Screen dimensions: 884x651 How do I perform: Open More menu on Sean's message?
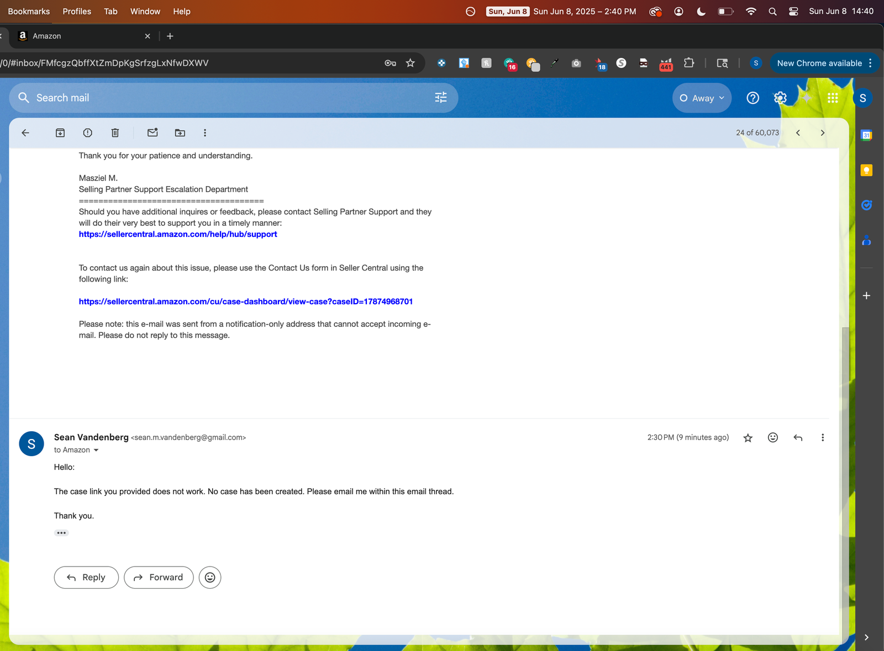[823, 437]
